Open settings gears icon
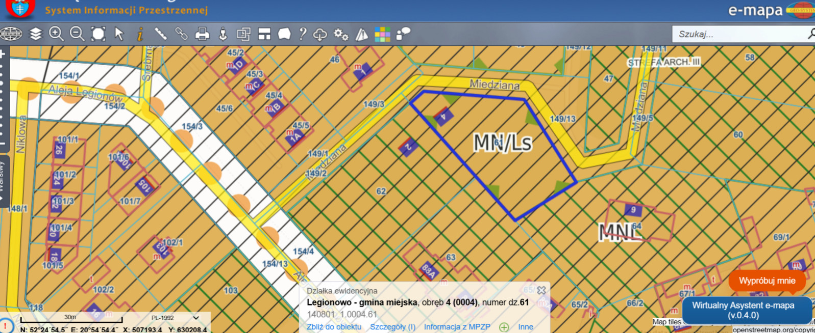Image resolution: width=815 pixels, height=333 pixels. [341, 34]
